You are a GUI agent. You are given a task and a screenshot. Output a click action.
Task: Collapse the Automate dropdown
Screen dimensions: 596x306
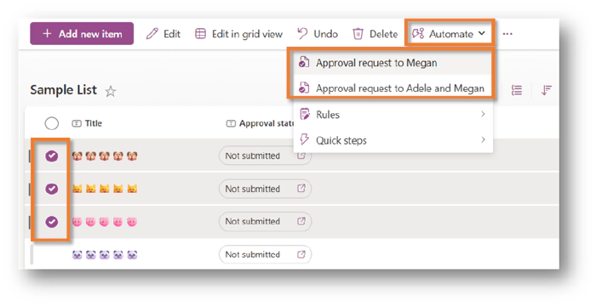(x=450, y=34)
